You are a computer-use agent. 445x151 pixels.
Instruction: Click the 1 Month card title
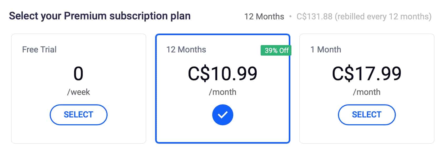click(x=326, y=50)
